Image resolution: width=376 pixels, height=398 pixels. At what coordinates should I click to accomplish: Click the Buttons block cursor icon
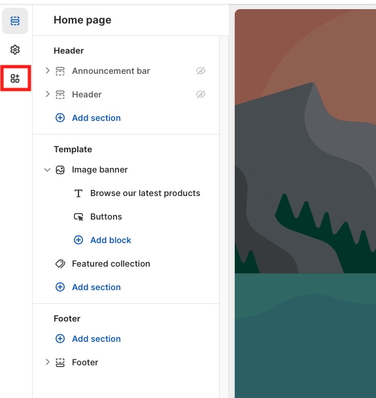pos(78,217)
